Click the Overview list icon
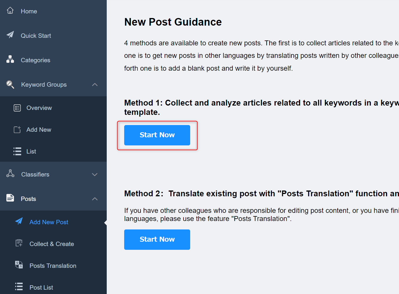The image size is (399, 294). pyautogui.click(x=17, y=108)
